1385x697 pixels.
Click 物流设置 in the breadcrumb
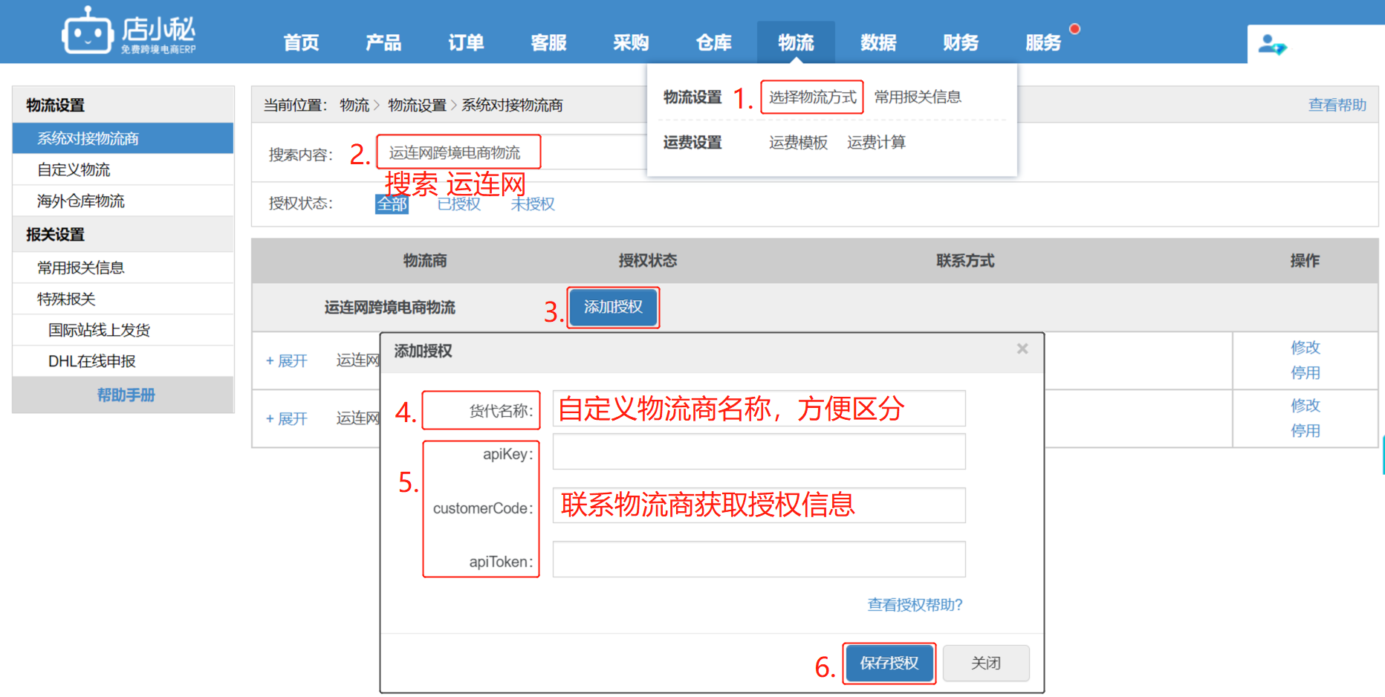(x=417, y=106)
